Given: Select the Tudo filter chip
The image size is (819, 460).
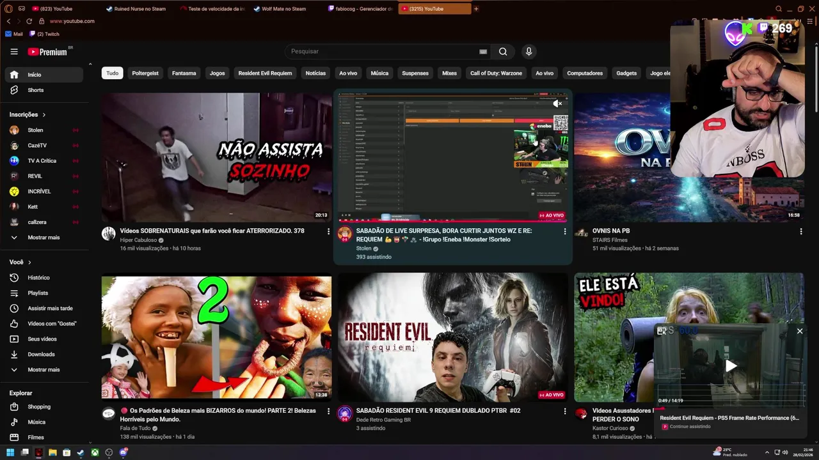Looking at the screenshot, I should point(112,73).
